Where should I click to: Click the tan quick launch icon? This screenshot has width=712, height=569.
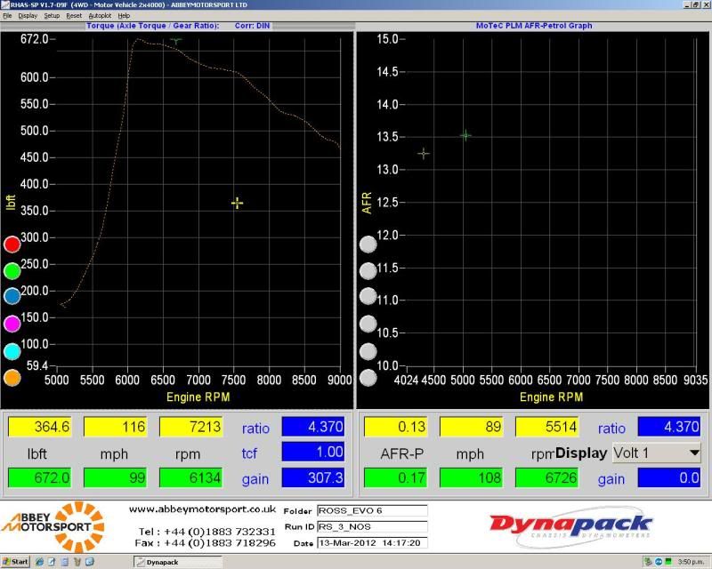pos(77,562)
